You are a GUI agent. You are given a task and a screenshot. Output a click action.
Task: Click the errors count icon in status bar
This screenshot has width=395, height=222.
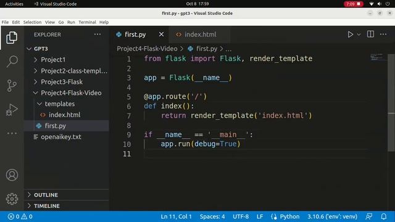(11, 216)
